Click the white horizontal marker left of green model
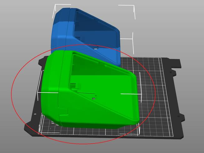This screenshot has height=153, width=204. click(x=47, y=93)
